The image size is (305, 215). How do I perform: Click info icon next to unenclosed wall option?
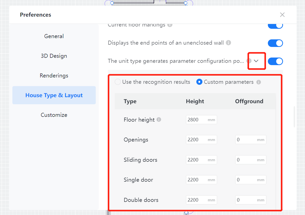click(228, 43)
